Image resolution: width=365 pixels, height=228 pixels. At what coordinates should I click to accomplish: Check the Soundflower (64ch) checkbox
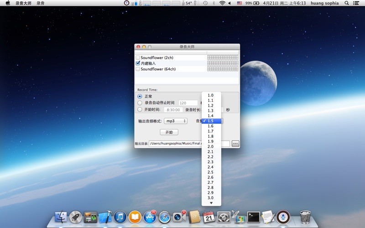point(138,69)
